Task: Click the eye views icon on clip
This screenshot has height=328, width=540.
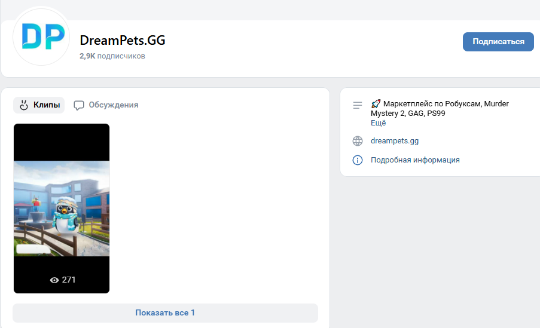Action: (x=54, y=280)
